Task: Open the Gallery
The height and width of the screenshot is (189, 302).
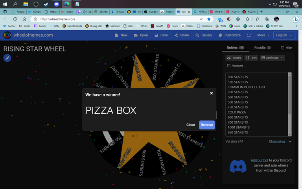Action: tap(204, 35)
